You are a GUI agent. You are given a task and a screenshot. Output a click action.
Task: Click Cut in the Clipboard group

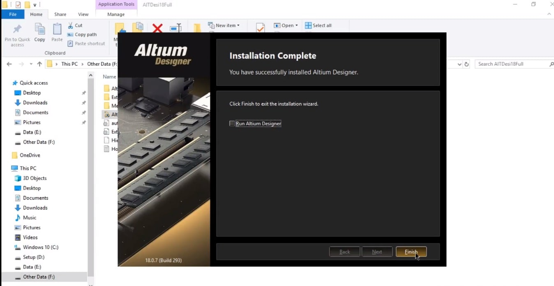pos(75,25)
